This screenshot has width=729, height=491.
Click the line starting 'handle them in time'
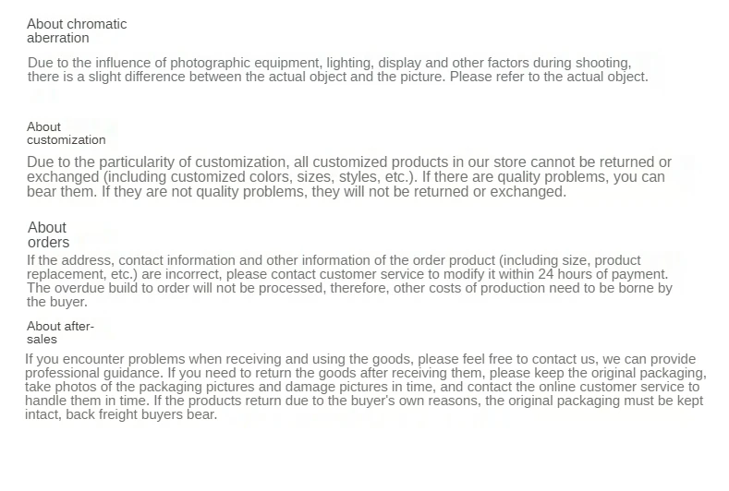(364, 401)
